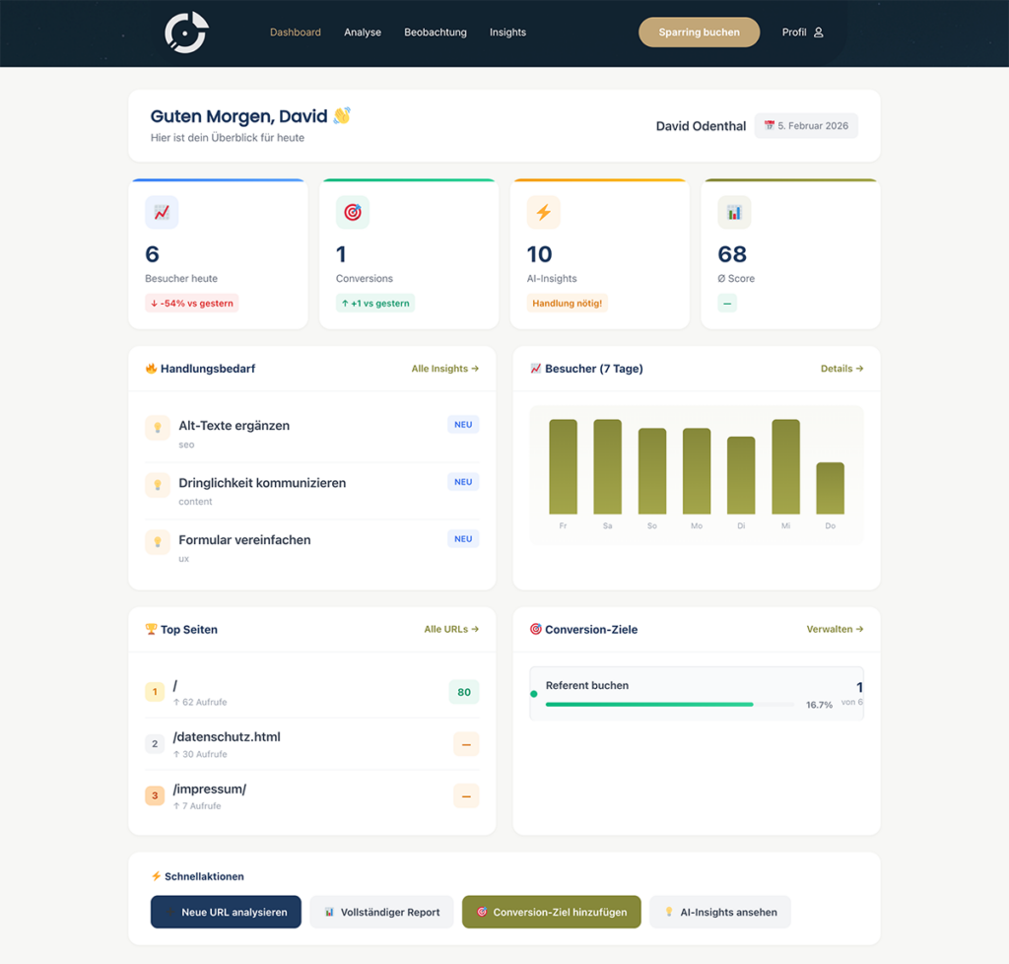Screen dimensions: 1009x964
Task: Open the Analyse menu item
Action: pos(363,33)
